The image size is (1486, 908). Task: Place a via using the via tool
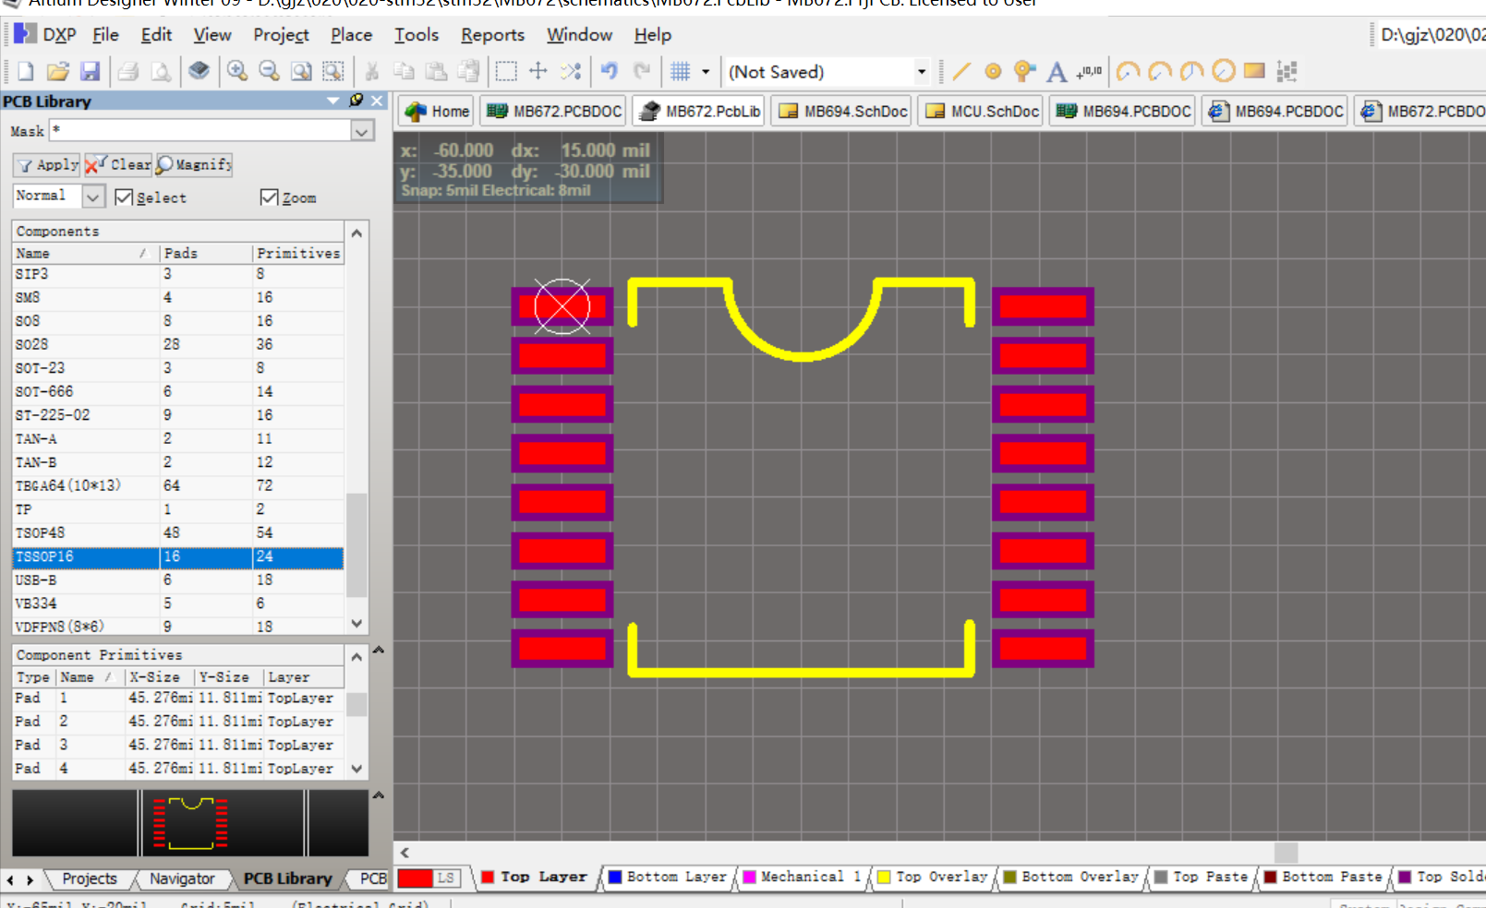click(x=1024, y=71)
